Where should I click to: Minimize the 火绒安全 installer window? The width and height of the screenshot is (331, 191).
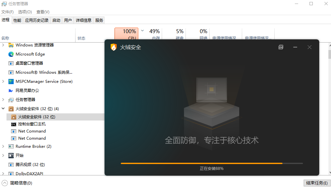pyautogui.click(x=295, y=47)
